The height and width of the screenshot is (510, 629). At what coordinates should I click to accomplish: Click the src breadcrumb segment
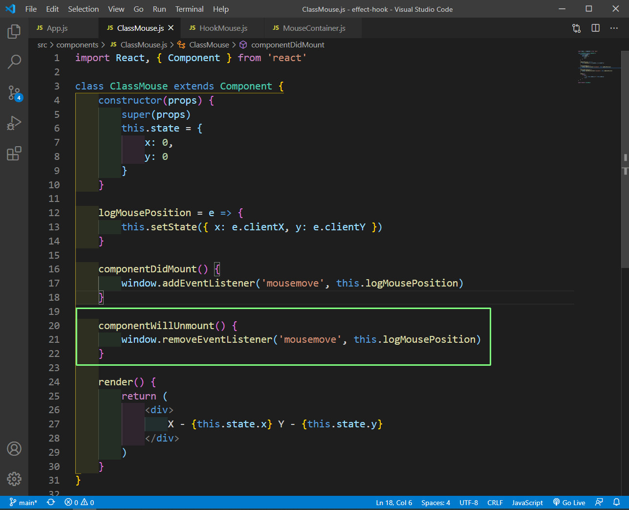[43, 44]
